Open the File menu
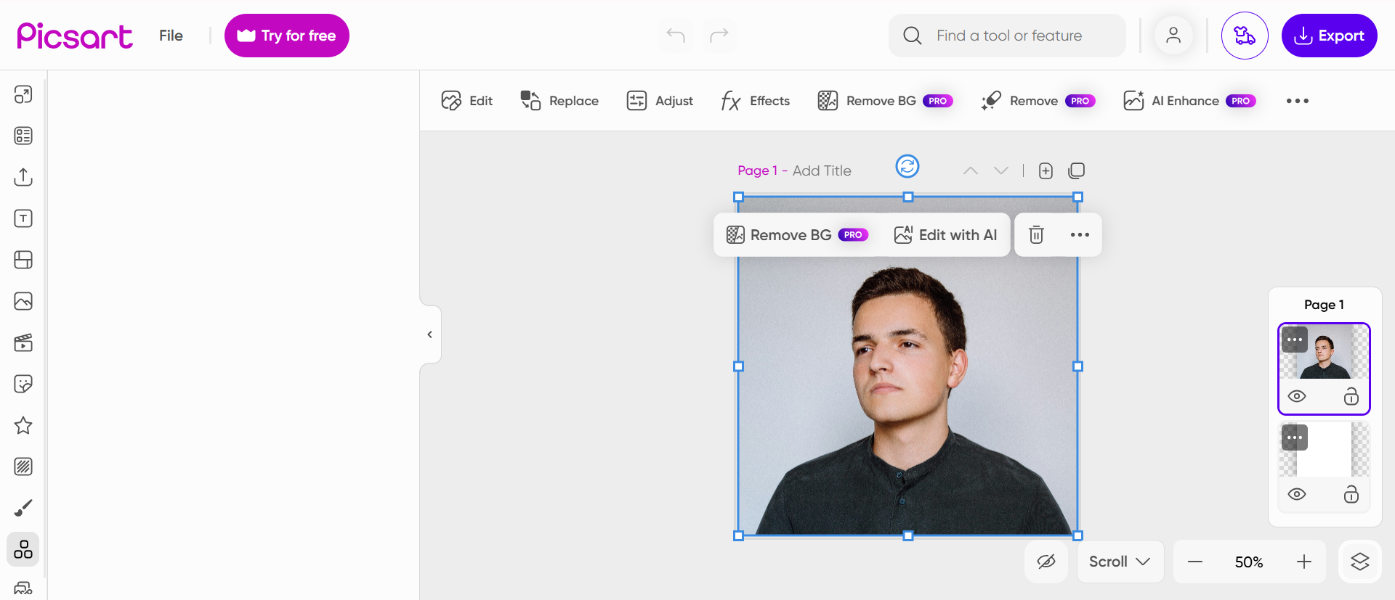Screen dimensions: 1395x600 click(171, 36)
